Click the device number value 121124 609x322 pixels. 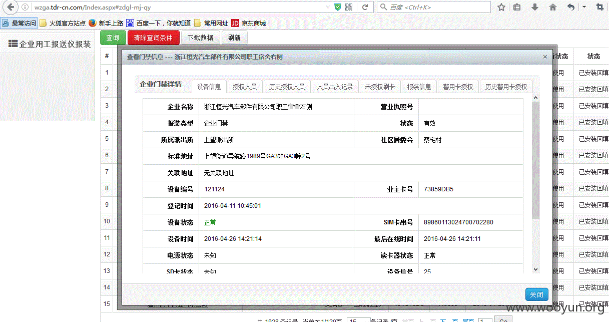[x=215, y=189]
